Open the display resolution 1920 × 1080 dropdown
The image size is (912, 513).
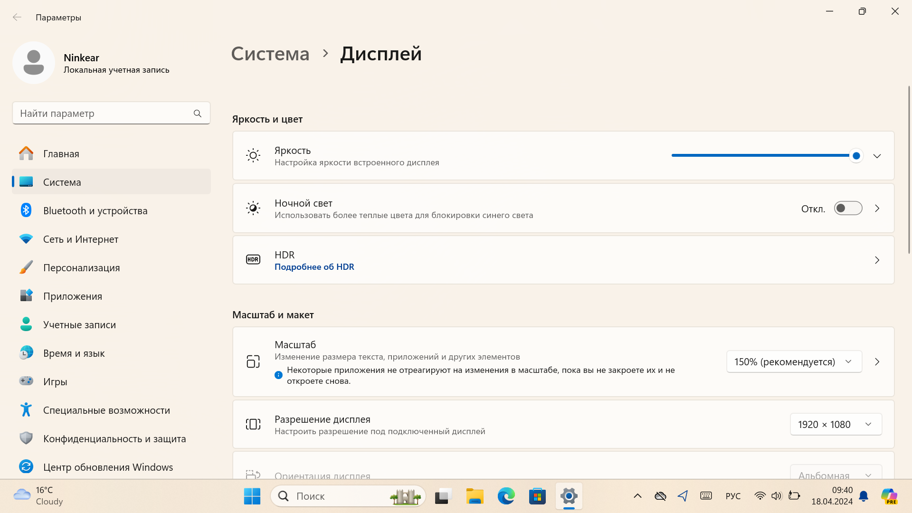(836, 425)
